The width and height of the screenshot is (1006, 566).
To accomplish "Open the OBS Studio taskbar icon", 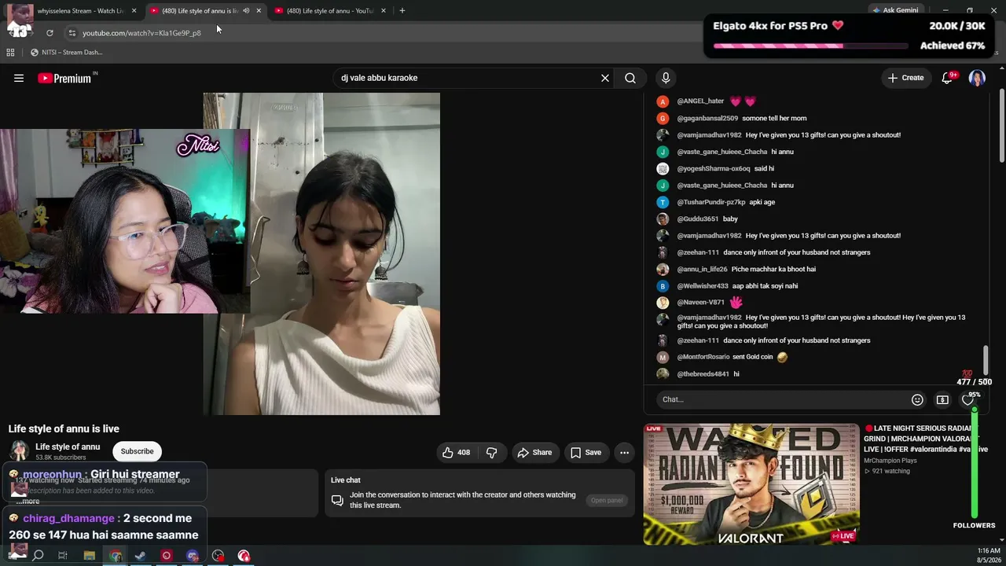I will pos(218,556).
